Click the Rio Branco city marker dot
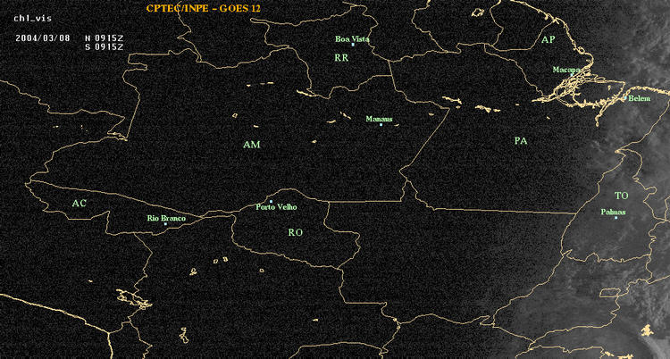The height and width of the screenshot is (359, 670). (x=165, y=224)
